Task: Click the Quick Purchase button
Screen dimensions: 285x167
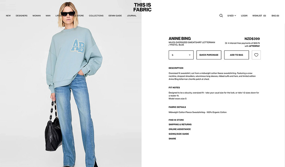Action: coord(209,55)
